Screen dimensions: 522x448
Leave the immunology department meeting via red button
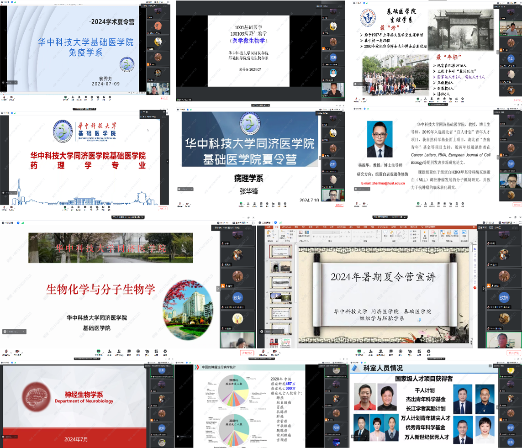pos(164,99)
